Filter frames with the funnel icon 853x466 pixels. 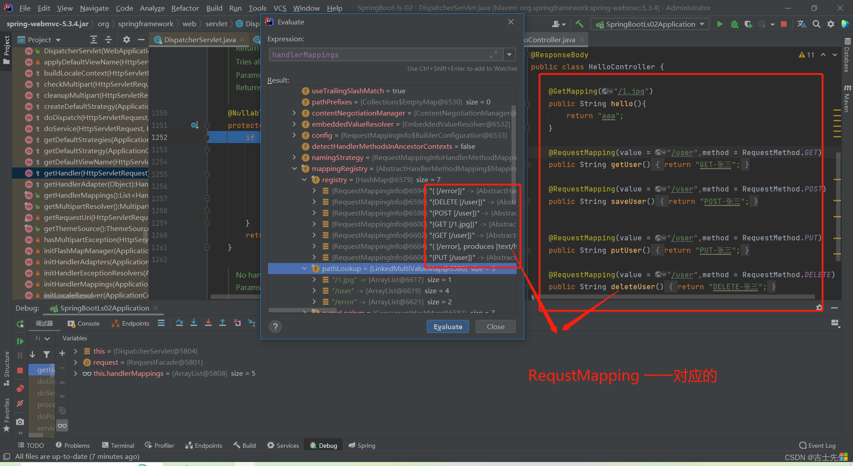[x=47, y=354]
